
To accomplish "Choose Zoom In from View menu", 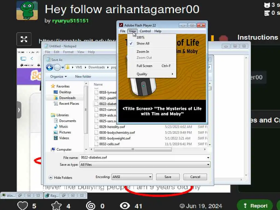I will 152,52.
